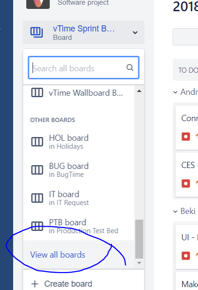This screenshot has height=290, width=198.
Task: Click the BUG board icon
Action: click(37, 170)
